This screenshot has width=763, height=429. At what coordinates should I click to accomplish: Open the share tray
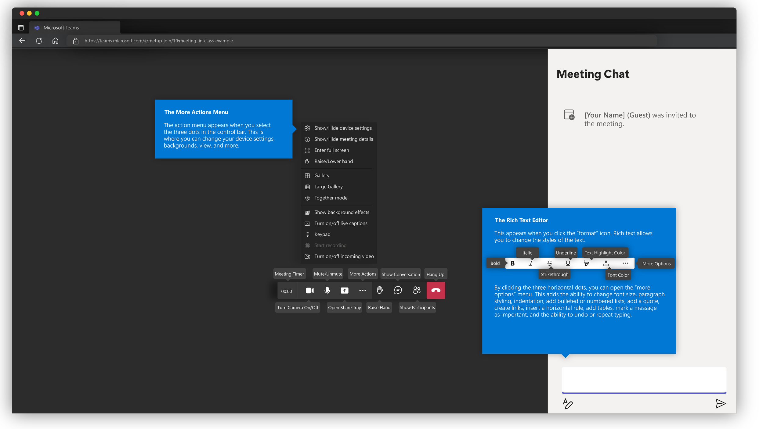click(x=345, y=290)
